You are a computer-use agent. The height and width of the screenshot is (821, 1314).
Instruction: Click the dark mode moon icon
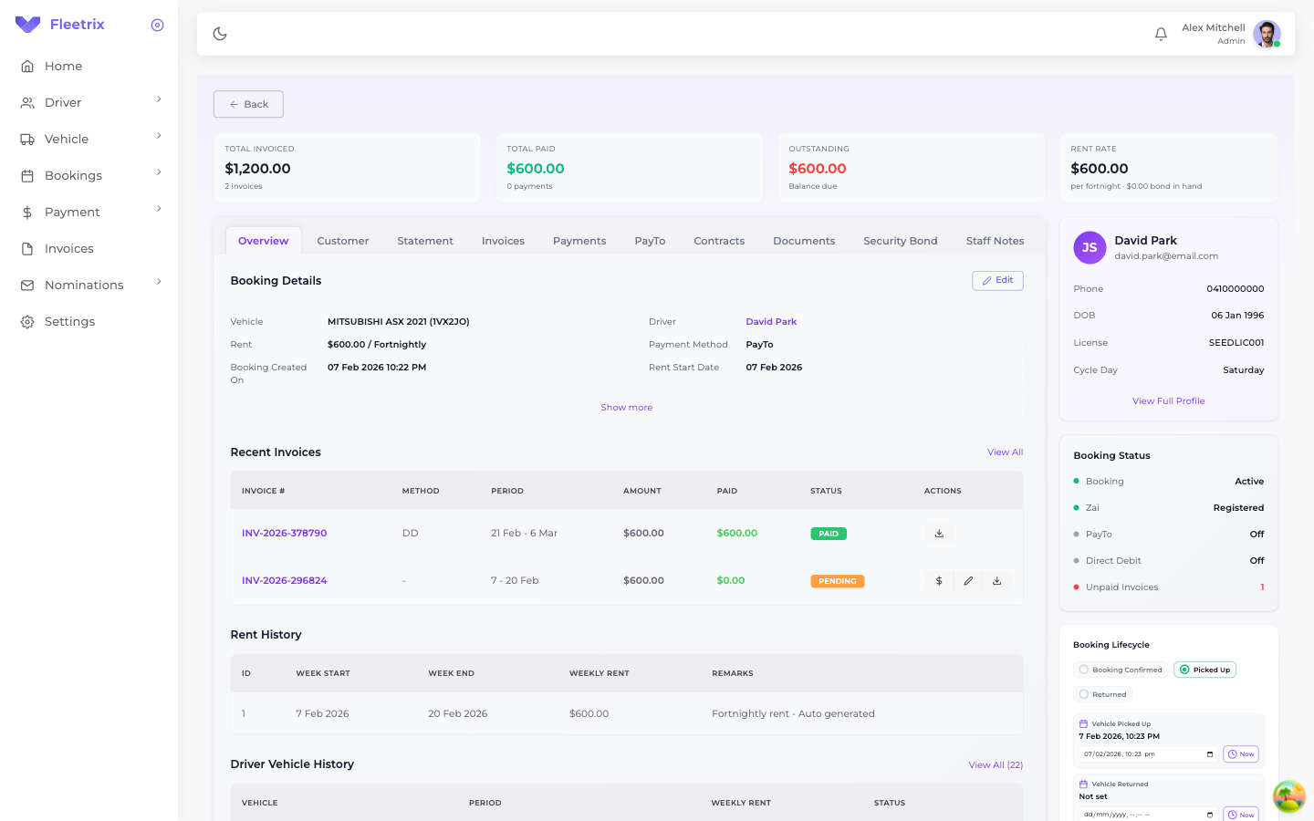(x=219, y=33)
